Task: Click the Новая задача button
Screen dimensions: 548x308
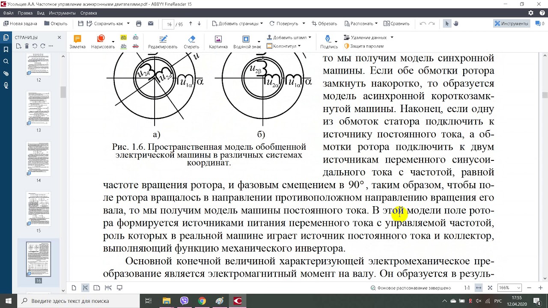Action: point(20,24)
